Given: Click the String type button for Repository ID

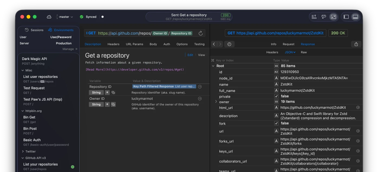Looking at the screenshot, I should click(96, 92).
